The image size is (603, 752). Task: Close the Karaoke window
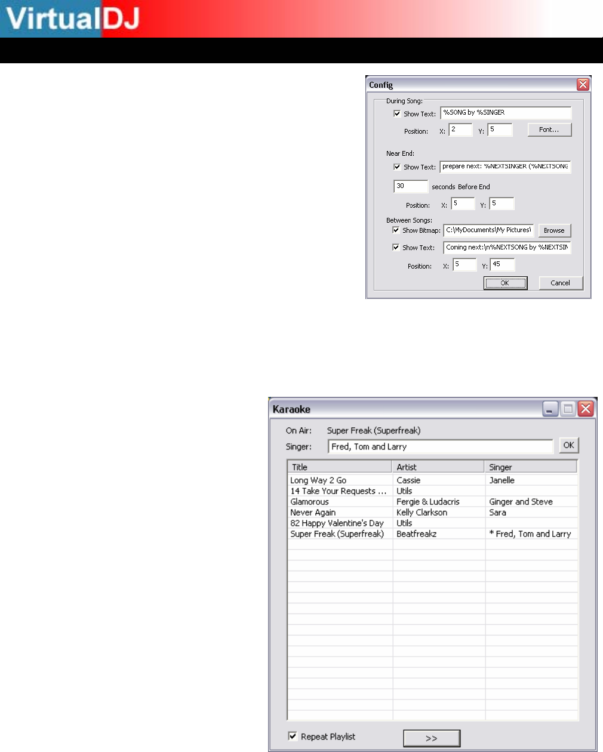pyautogui.click(x=586, y=409)
